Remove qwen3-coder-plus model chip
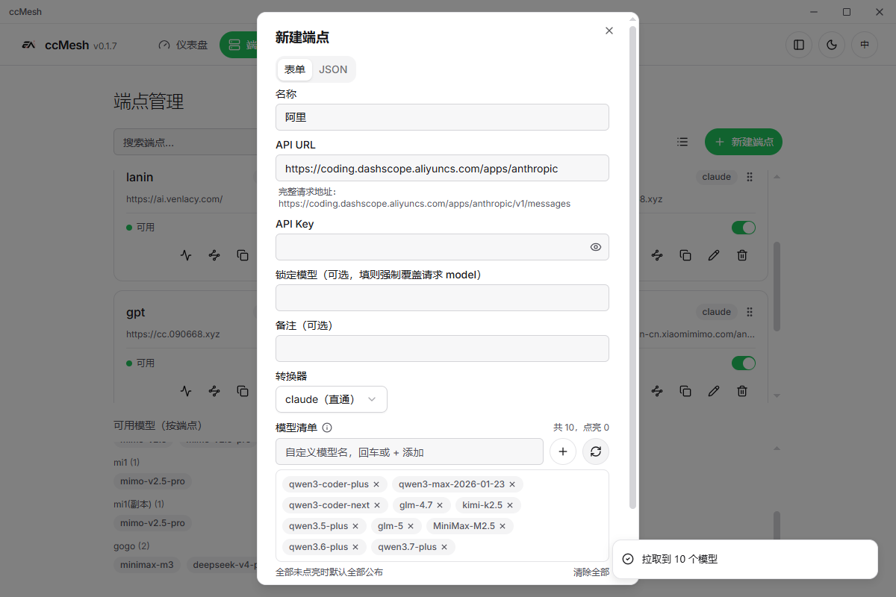Viewport: 896px width, 597px height. coord(377,484)
